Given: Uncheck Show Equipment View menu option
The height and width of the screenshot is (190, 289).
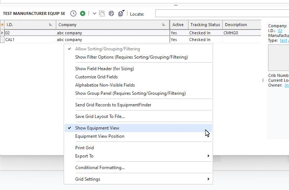Looking at the screenshot, I should [97, 128].
